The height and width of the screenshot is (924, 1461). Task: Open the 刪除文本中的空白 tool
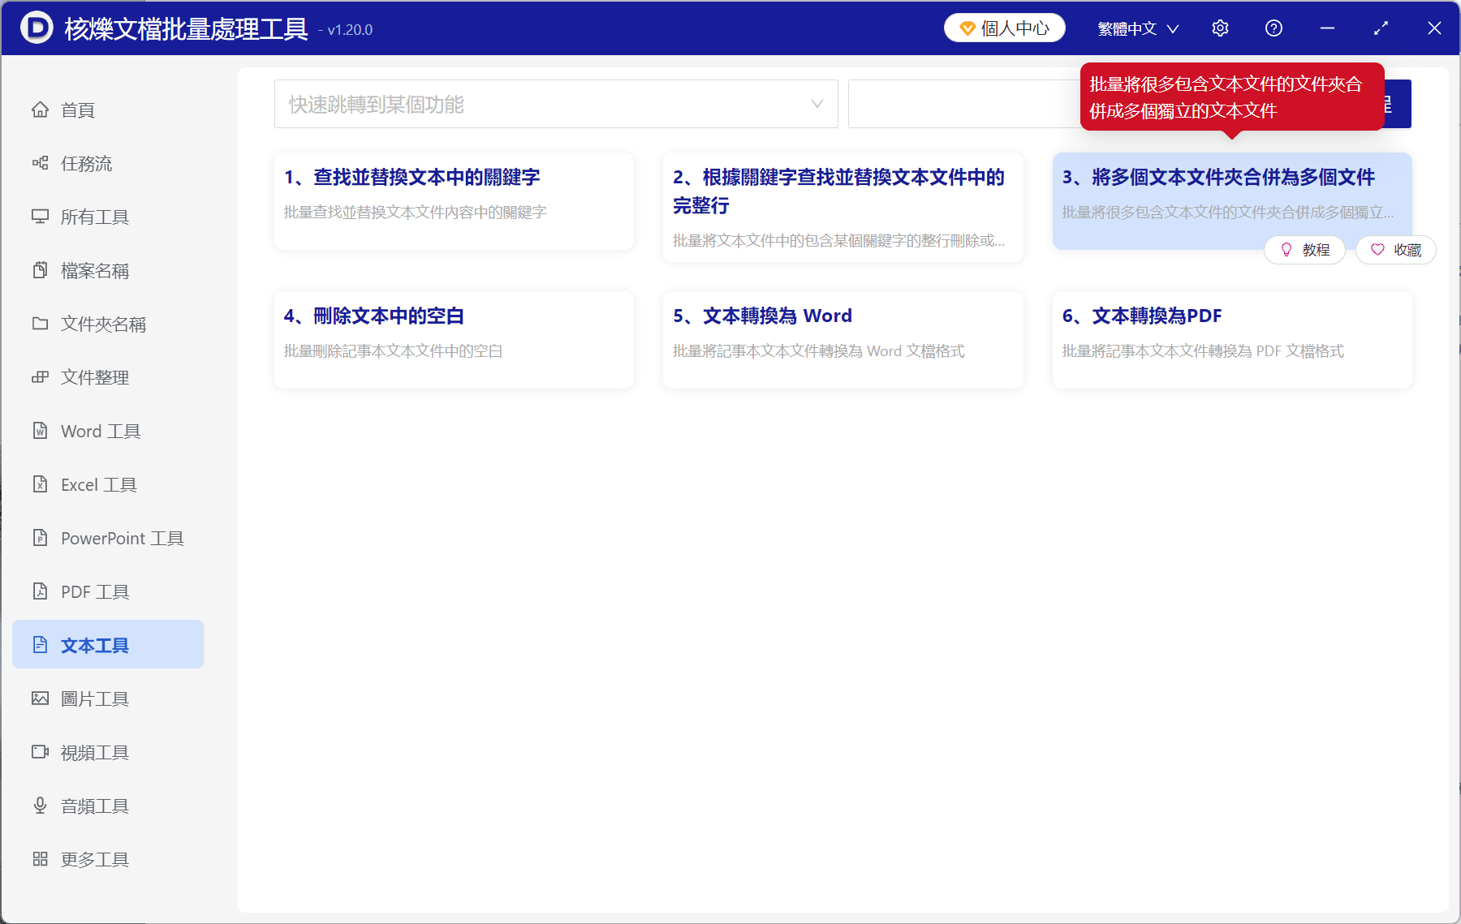point(453,339)
